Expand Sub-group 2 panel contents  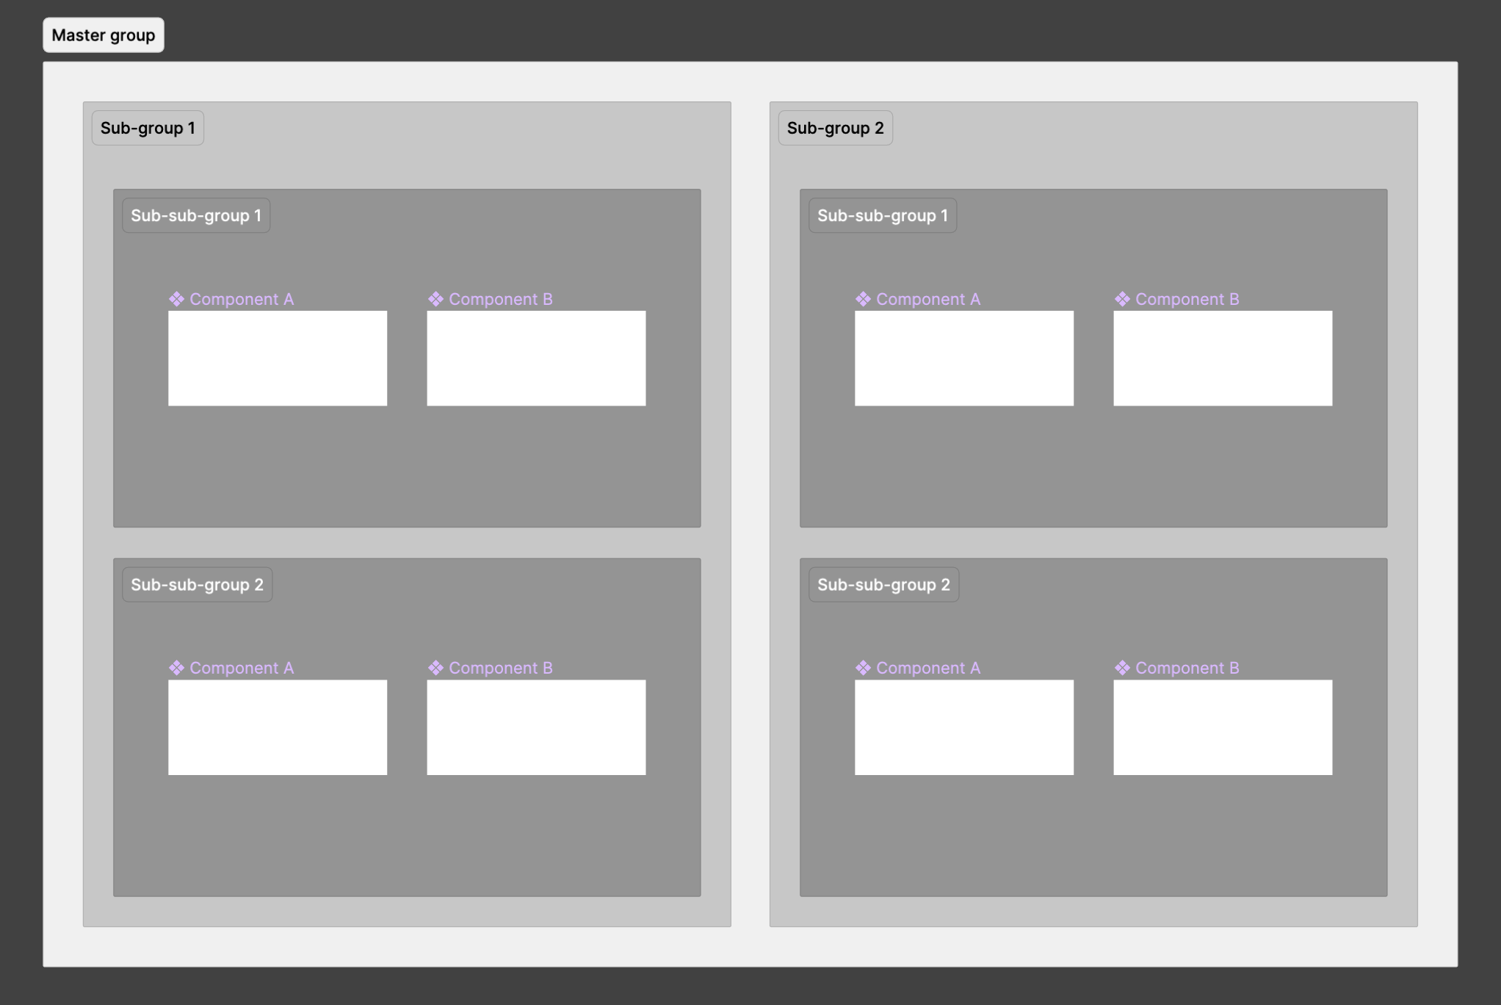834,127
